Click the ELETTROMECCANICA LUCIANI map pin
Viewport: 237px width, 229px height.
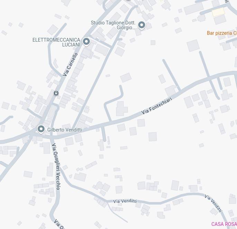(86, 42)
